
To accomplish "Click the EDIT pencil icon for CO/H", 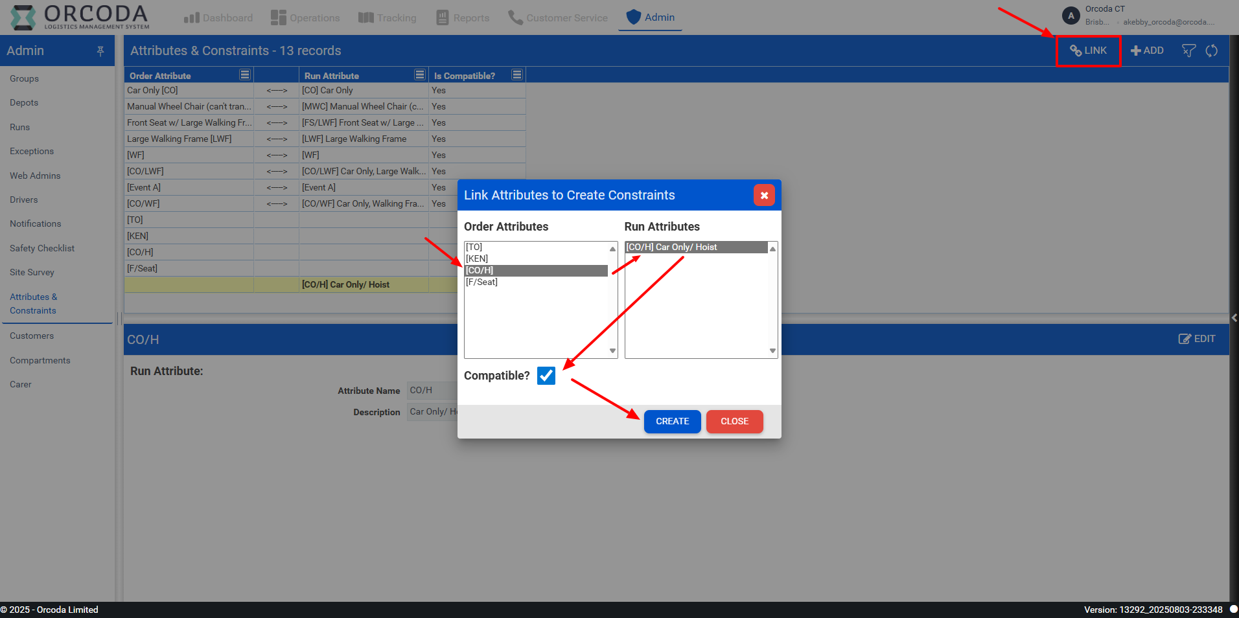I will tap(1196, 339).
